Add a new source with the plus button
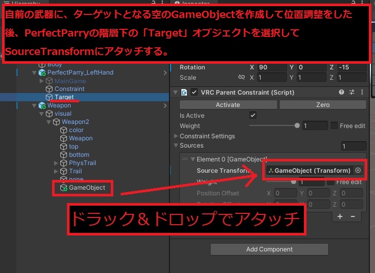Screen dimensions: 375x273 tap(340, 216)
